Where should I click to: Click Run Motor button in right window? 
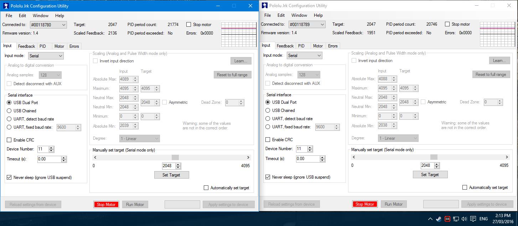394,204
